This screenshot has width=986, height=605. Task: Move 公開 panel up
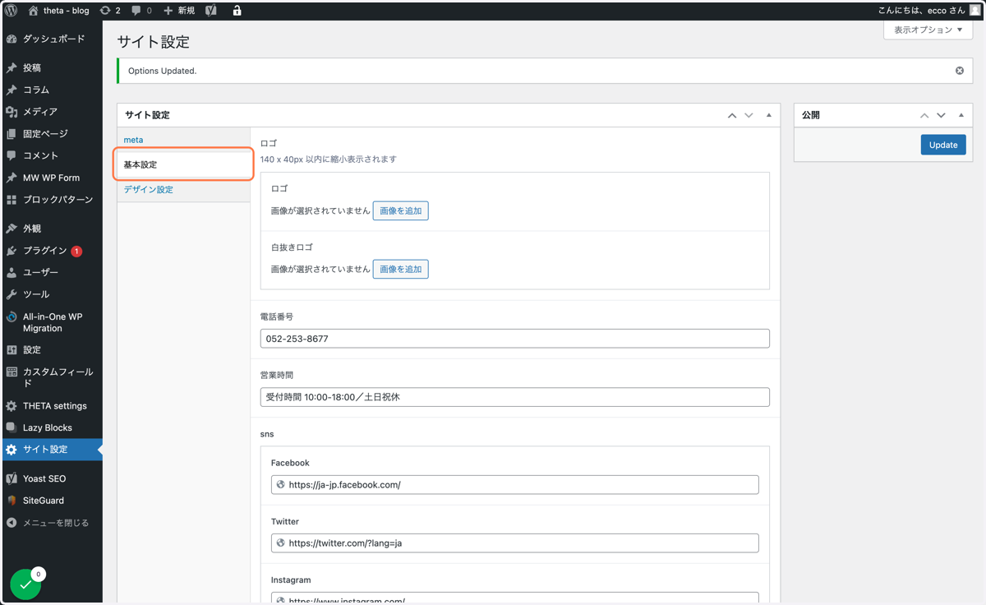(x=924, y=115)
